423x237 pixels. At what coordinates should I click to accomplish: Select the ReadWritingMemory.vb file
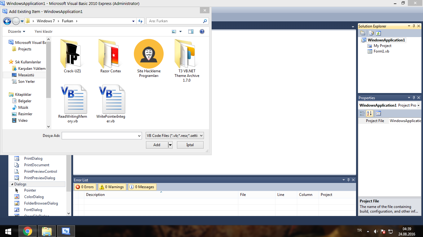tap(73, 104)
